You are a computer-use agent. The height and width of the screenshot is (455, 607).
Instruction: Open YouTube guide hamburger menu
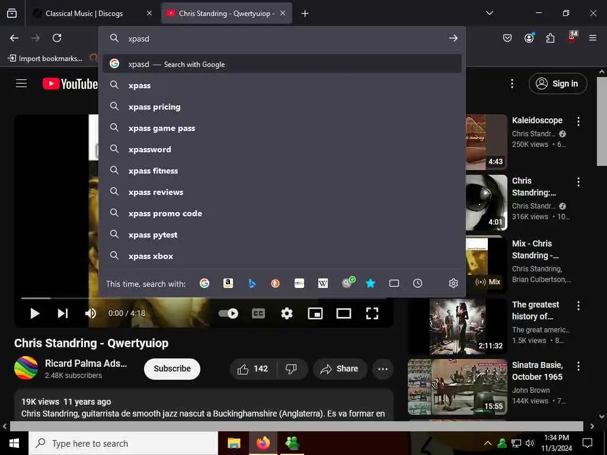pos(21,84)
